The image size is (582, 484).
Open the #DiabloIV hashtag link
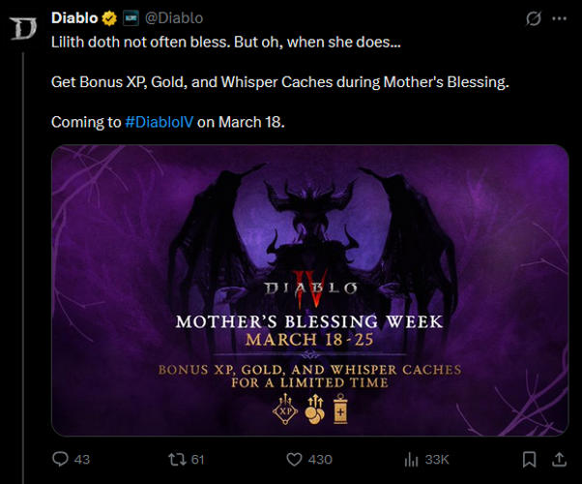click(x=160, y=123)
